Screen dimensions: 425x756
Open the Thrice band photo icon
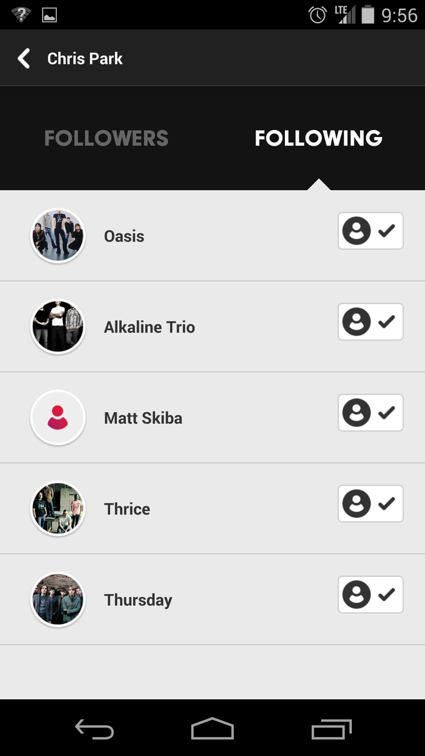click(57, 508)
